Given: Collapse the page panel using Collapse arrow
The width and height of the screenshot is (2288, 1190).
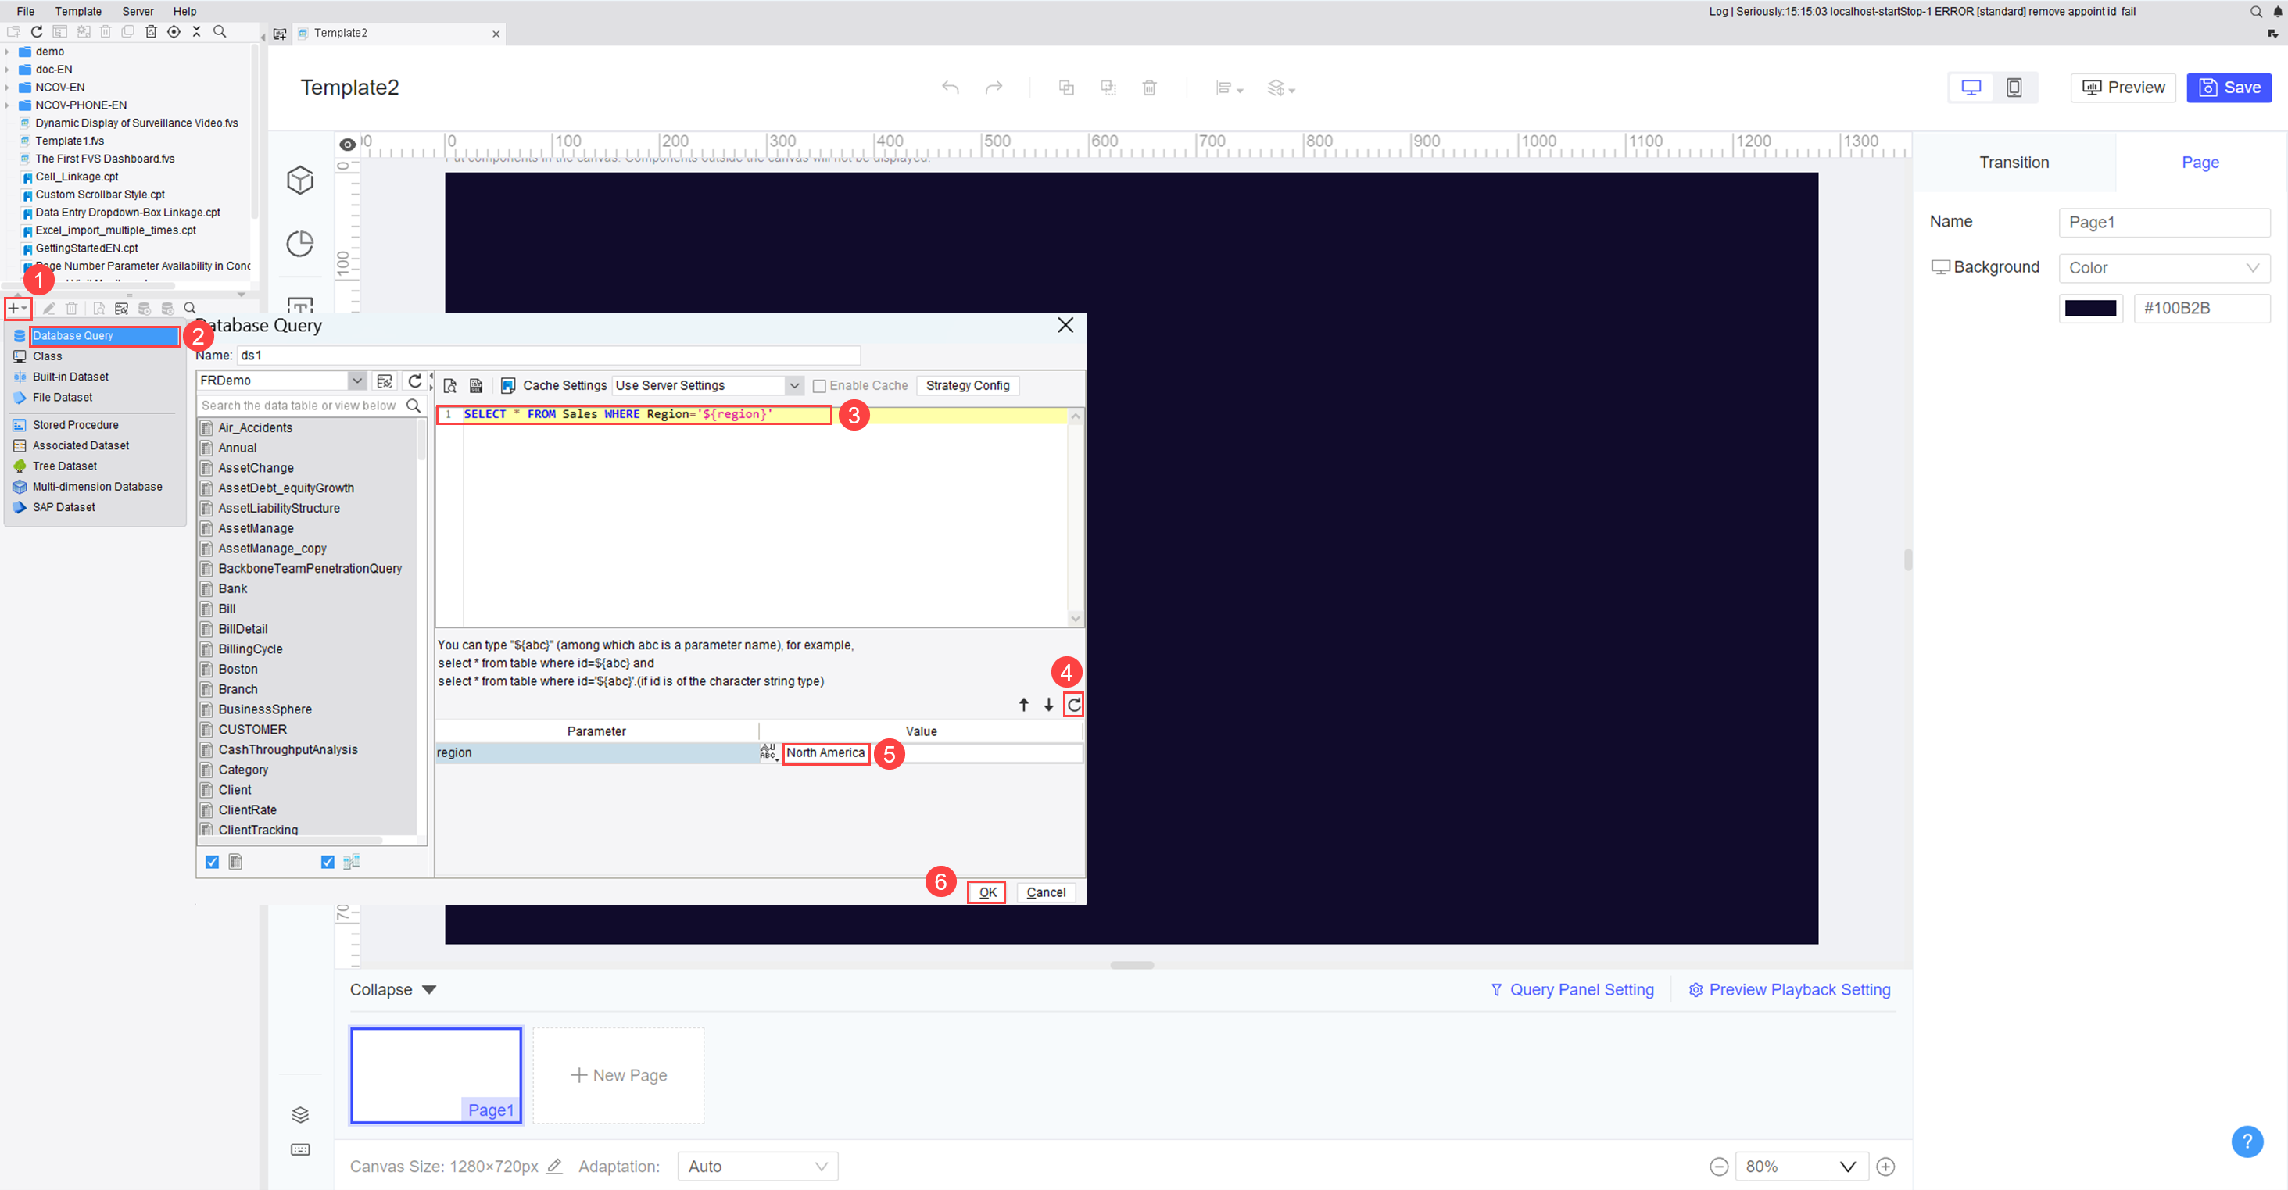Looking at the screenshot, I should click(430, 989).
